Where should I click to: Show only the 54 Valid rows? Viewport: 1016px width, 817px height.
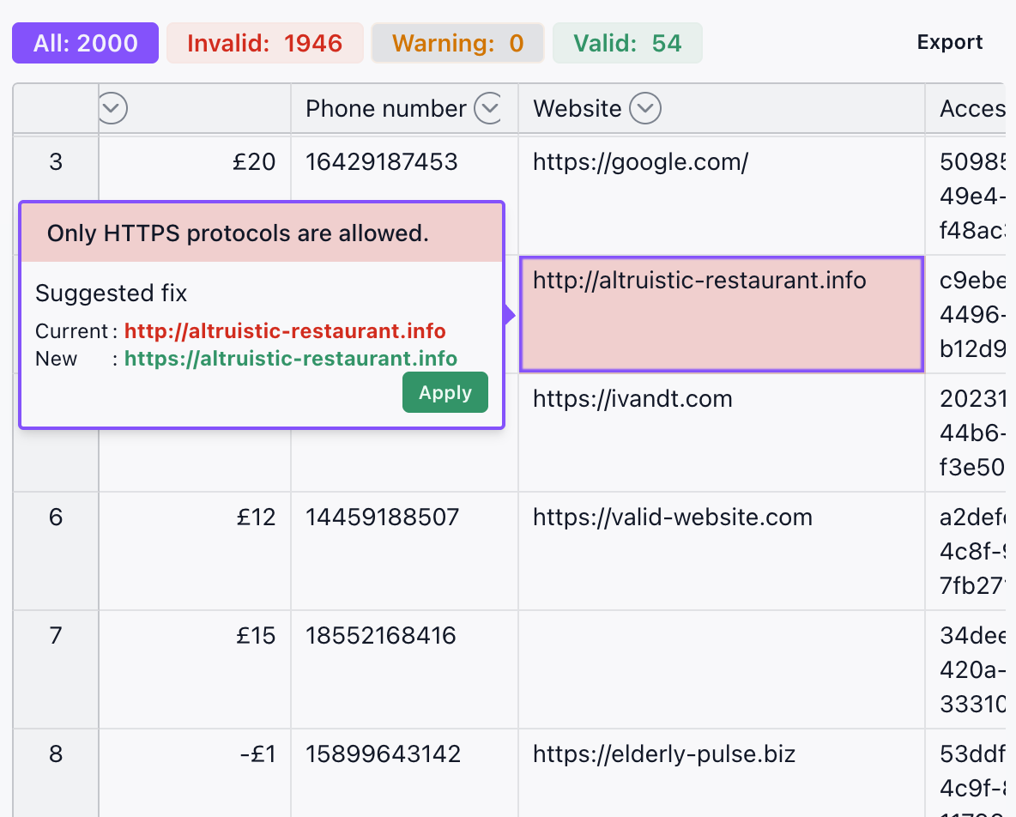(x=627, y=41)
